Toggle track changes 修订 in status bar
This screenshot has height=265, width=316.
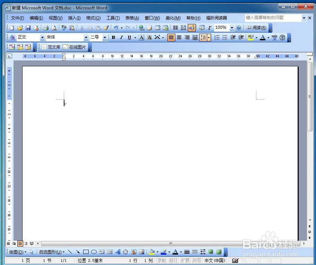pyautogui.click(x=173, y=261)
